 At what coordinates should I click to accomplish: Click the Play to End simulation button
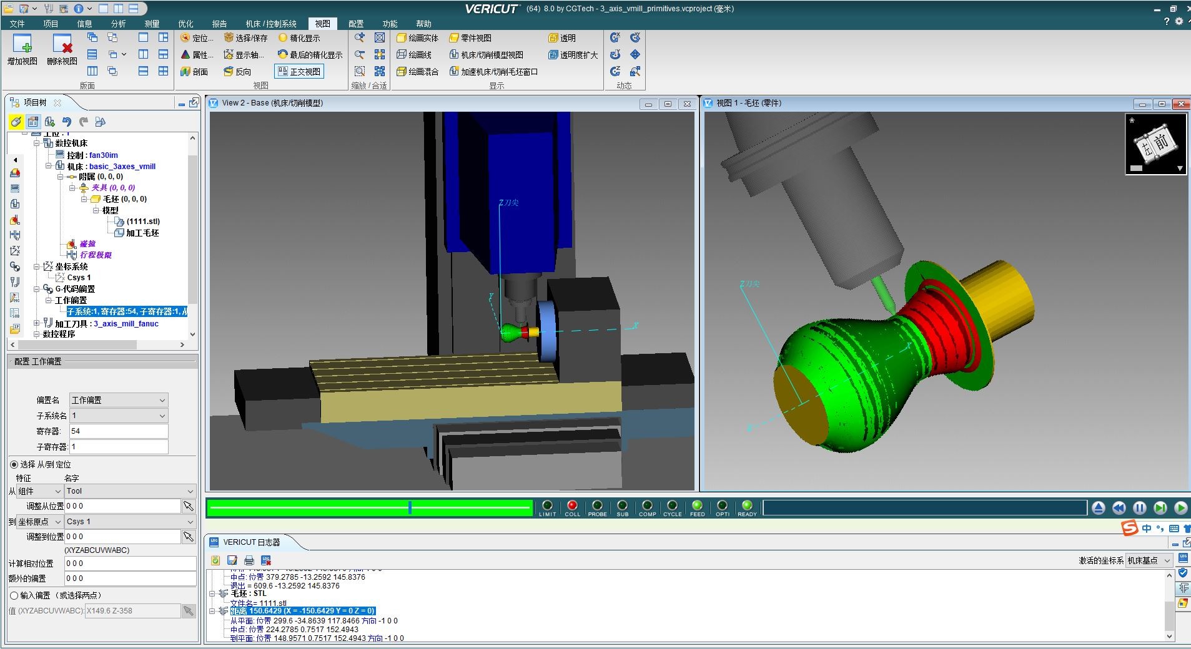tap(1180, 508)
